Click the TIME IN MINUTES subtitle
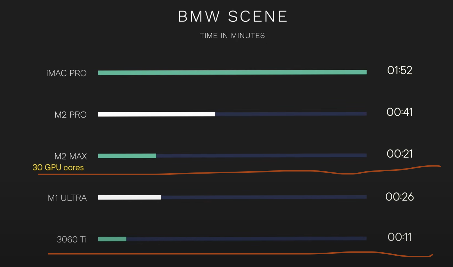Screen dimensions: 453x267 (232, 36)
